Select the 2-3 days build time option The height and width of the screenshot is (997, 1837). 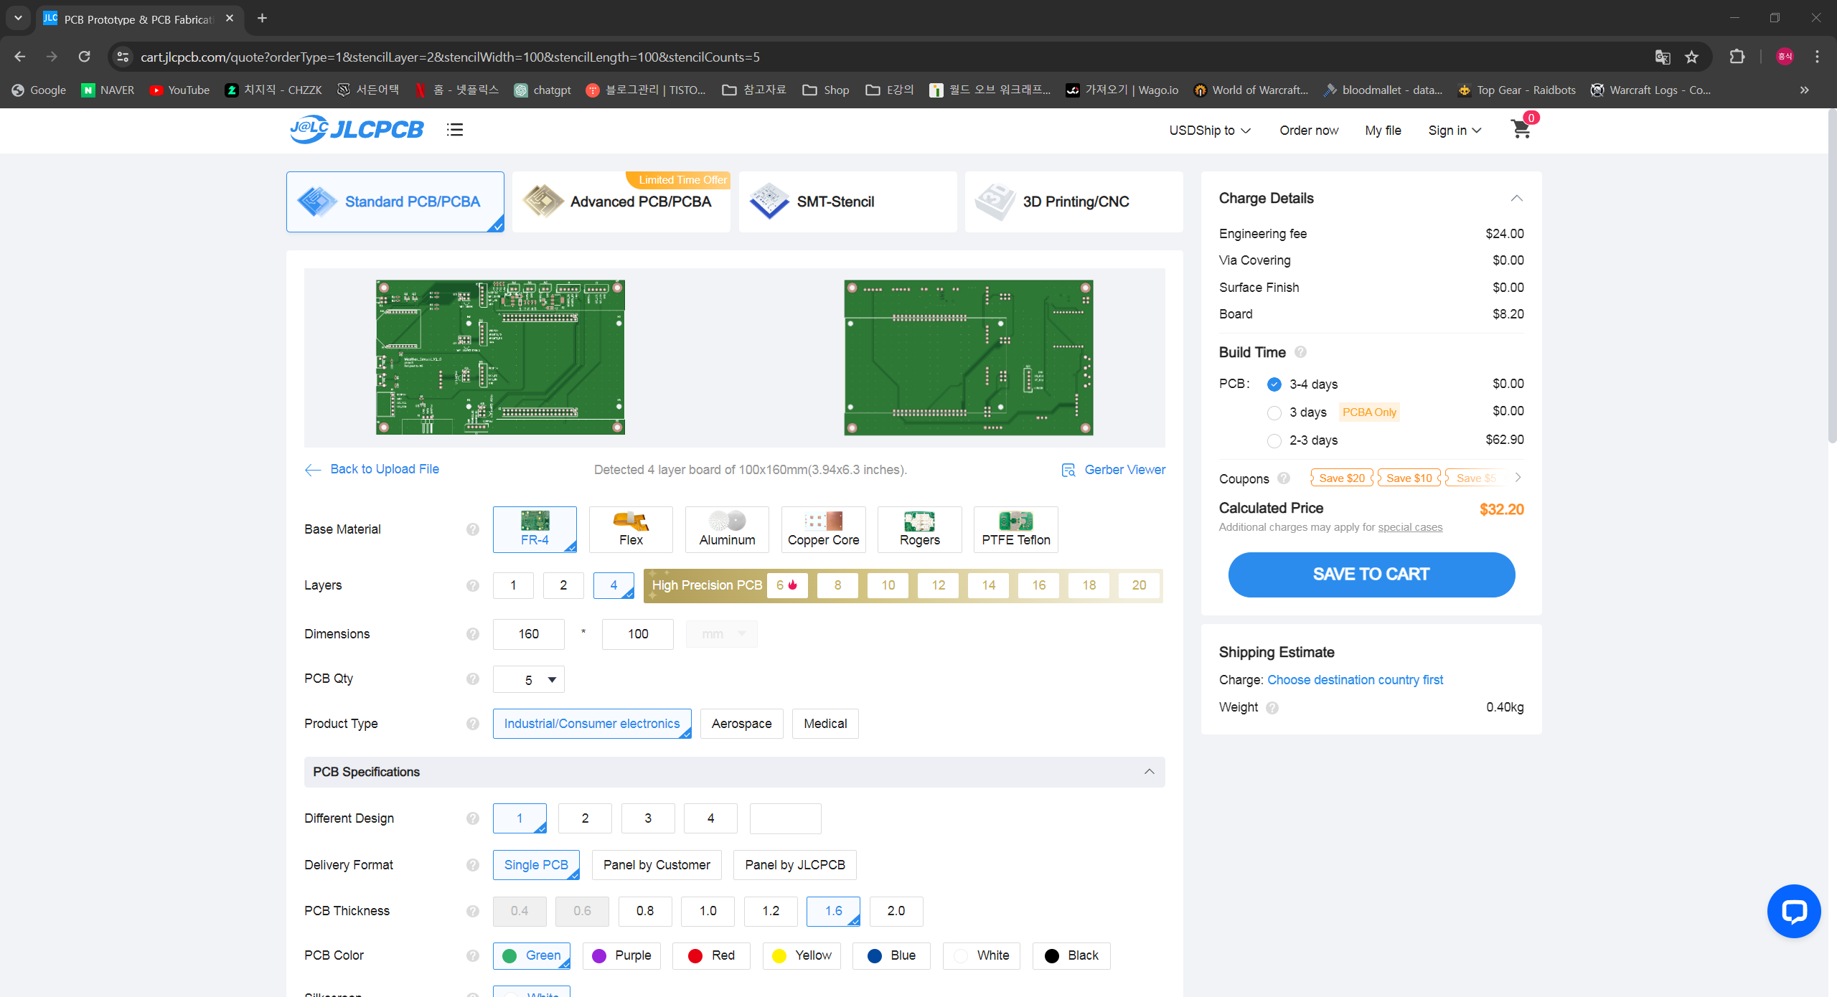1274,440
